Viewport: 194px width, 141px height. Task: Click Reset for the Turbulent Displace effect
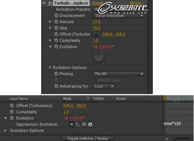pos(97,3)
